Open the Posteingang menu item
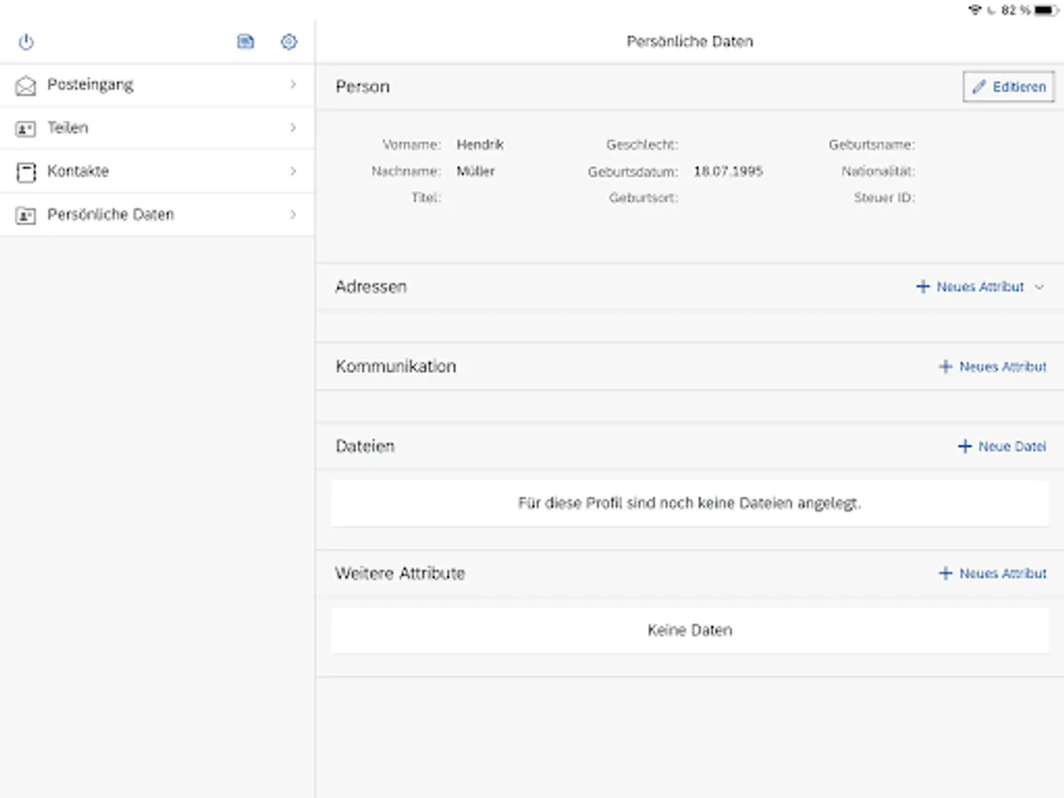The image size is (1064, 798). point(90,85)
